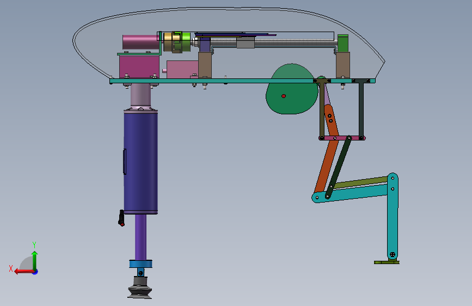Select the red-tipped black valve on the cylinder

pos(121,218)
